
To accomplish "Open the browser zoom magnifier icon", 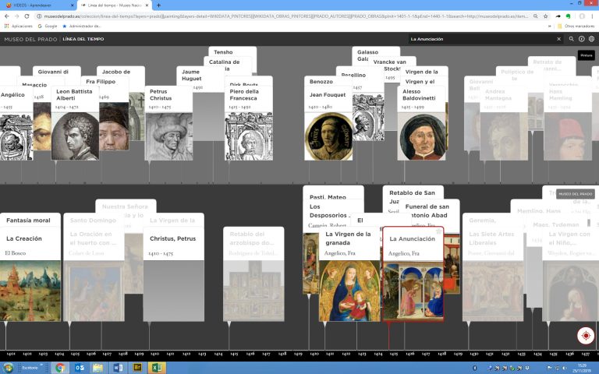I will tap(536, 16).
